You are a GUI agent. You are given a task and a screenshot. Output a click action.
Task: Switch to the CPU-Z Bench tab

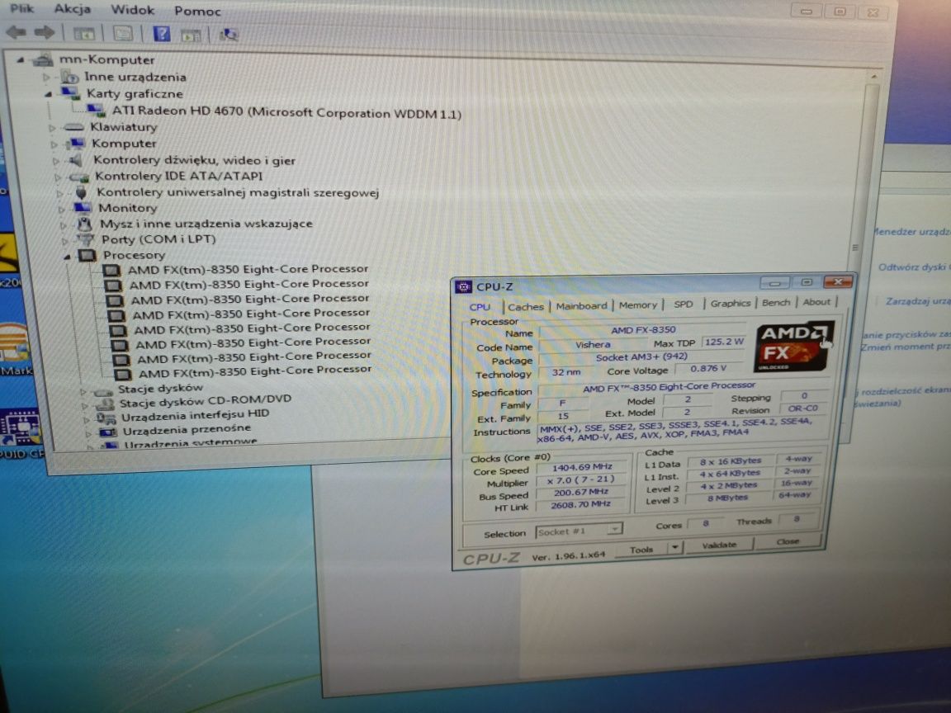776,302
